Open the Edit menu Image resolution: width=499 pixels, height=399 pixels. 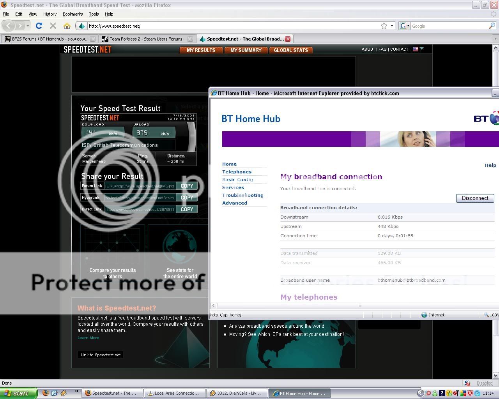(19, 14)
